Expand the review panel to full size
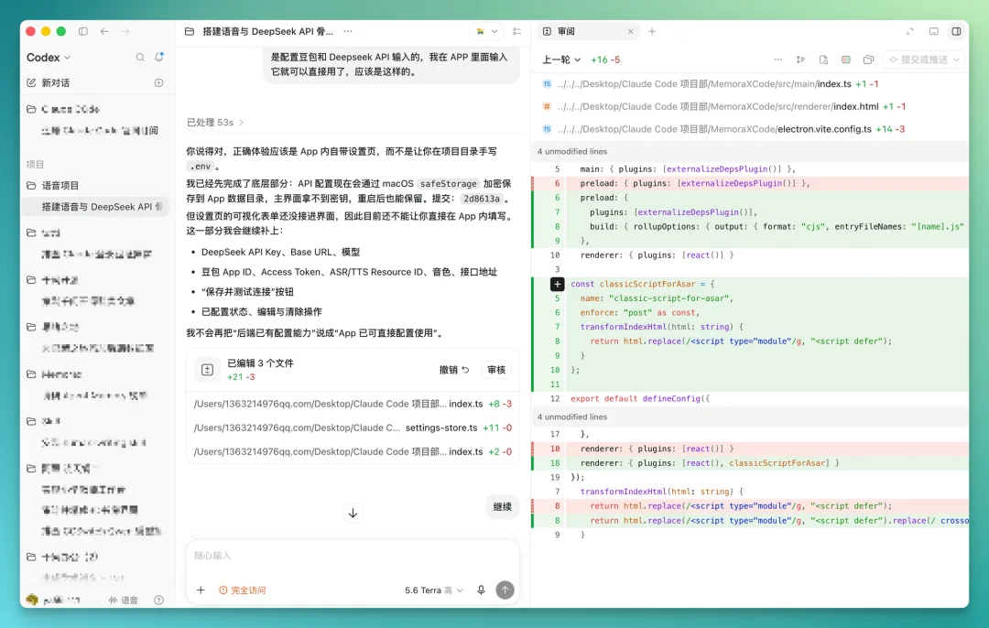989x628 pixels. point(909,31)
